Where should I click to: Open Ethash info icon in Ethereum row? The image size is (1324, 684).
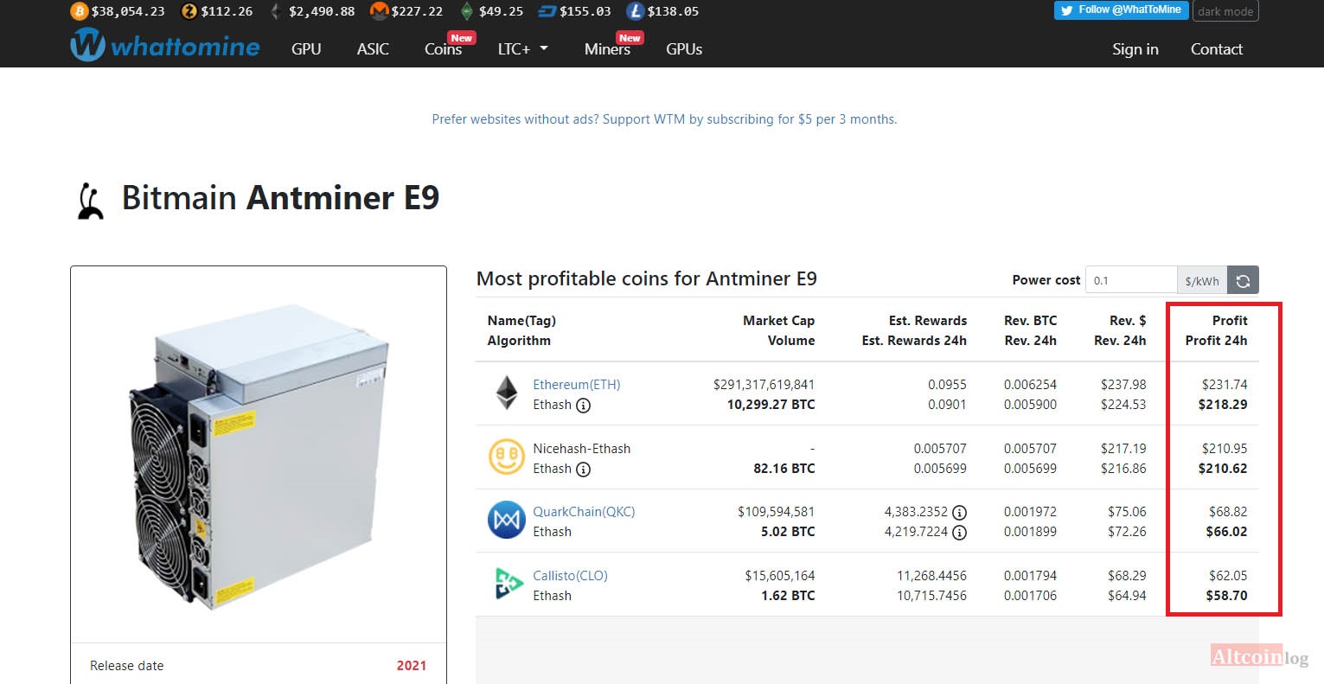click(x=584, y=406)
